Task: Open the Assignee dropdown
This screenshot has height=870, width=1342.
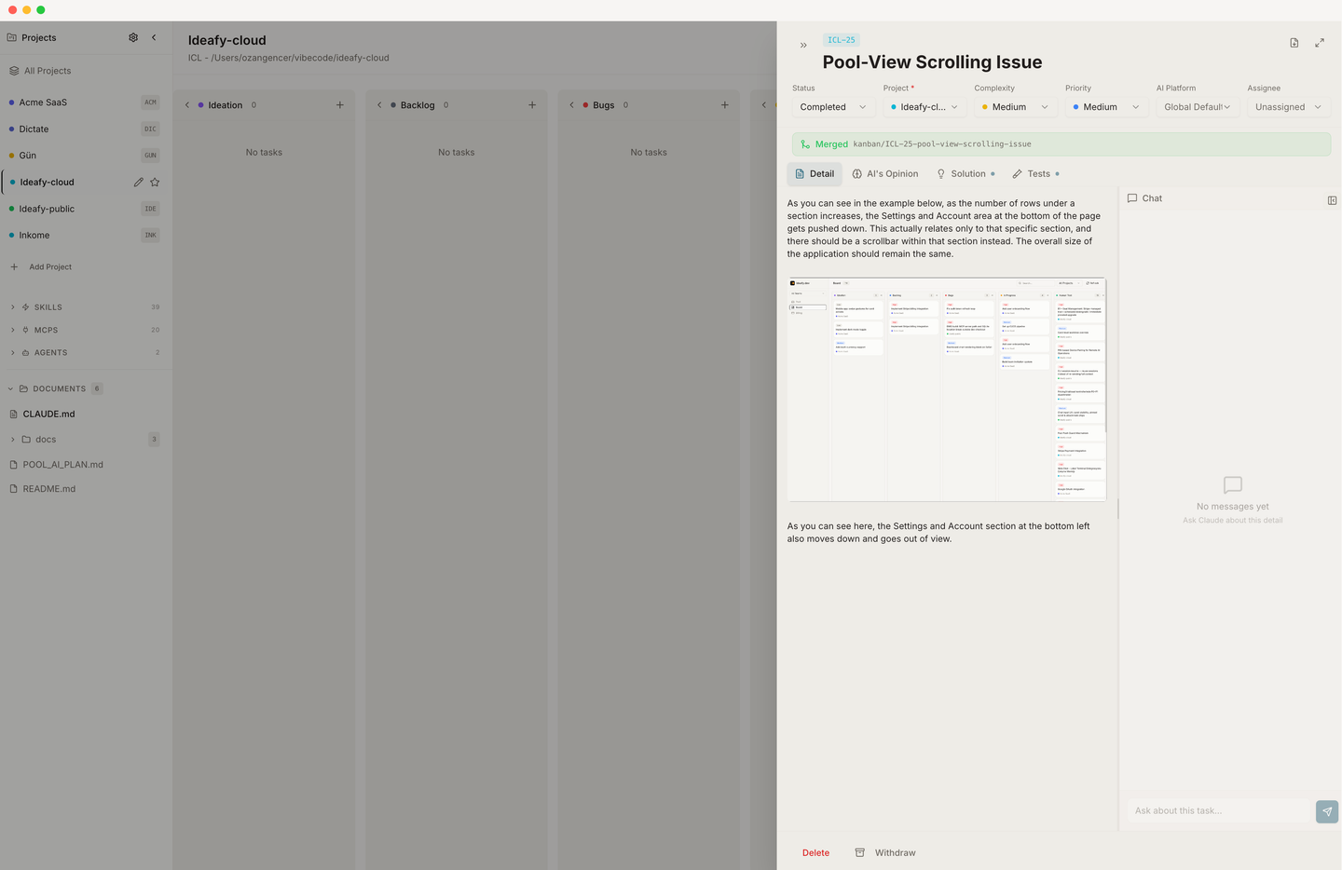Action: click(1289, 107)
